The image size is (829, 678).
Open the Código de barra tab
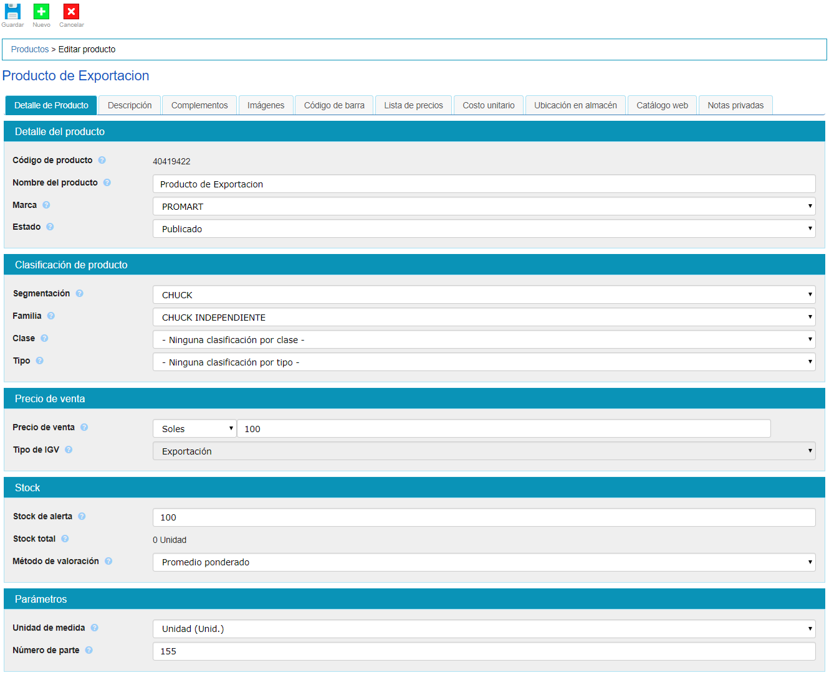334,106
